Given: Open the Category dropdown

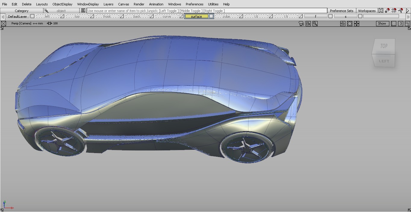Looking at the screenshot, I should 22,11.
